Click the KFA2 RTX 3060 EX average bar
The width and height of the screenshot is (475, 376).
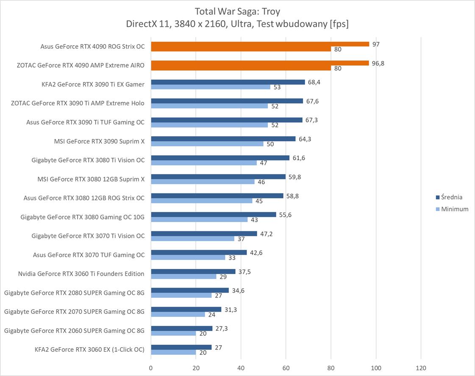[181, 347]
